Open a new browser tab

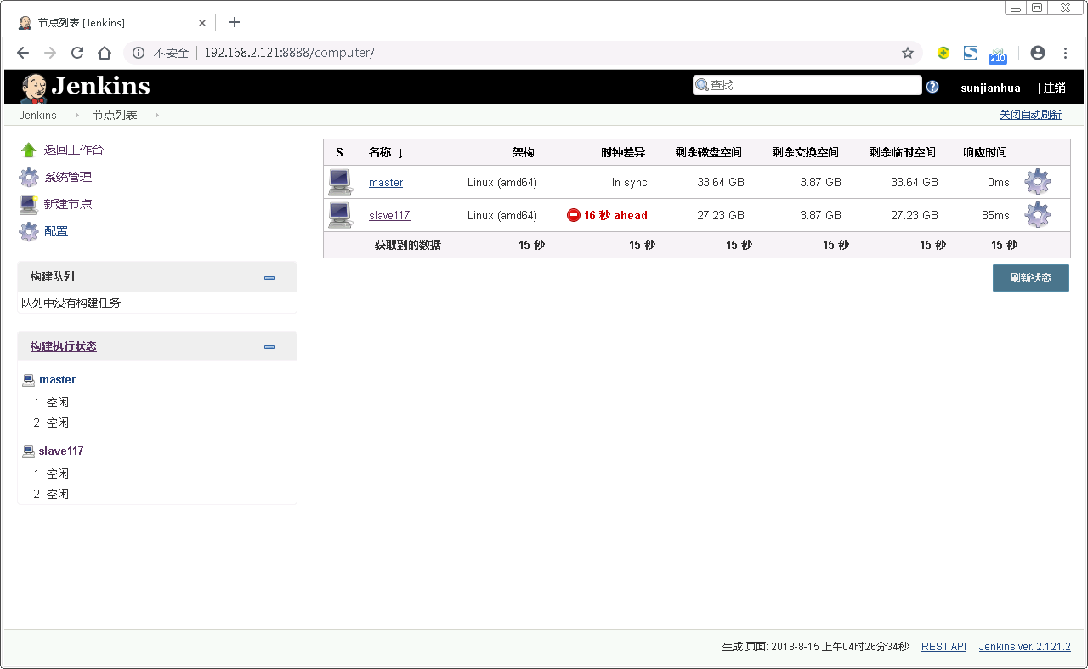[235, 22]
